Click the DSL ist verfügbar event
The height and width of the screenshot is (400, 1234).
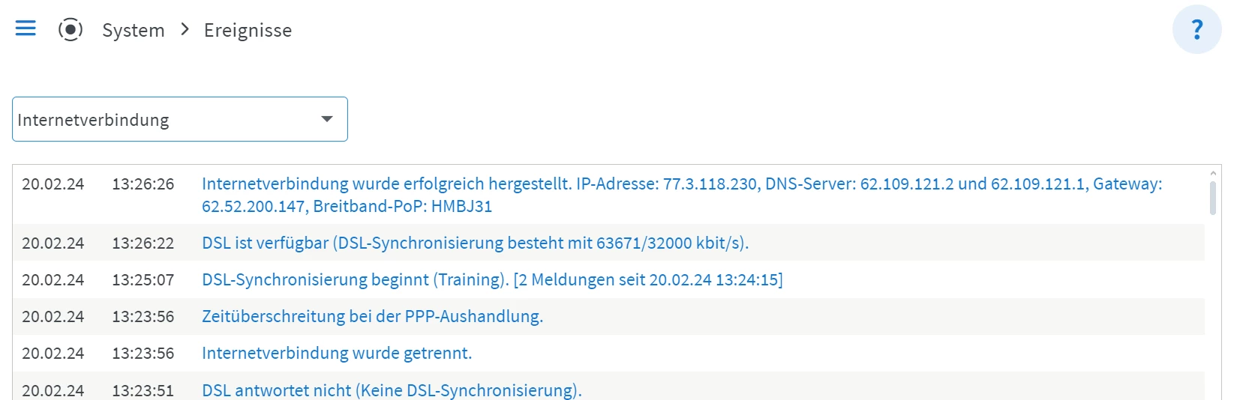pos(475,243)
